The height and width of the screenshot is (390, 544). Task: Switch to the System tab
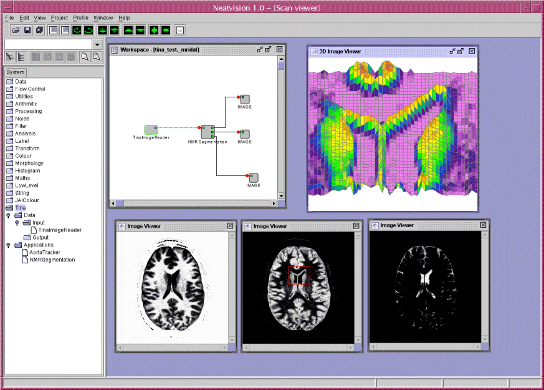[16, 73]
